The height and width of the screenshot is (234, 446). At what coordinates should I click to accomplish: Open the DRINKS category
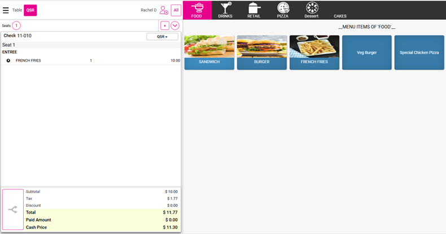pos(225,10)
